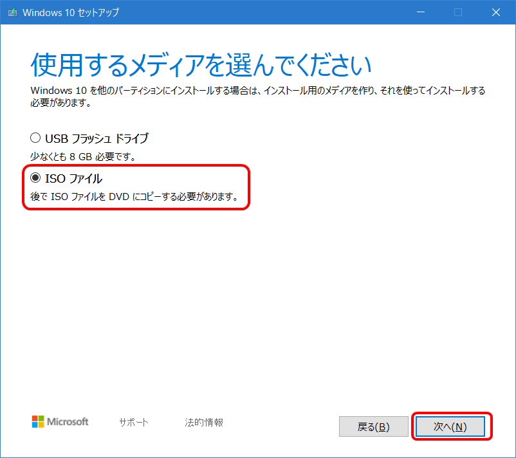Click the highlighted 次へ button inside the red outline
The width and height of the screenshot is (516, 458).
coord(450,426)
